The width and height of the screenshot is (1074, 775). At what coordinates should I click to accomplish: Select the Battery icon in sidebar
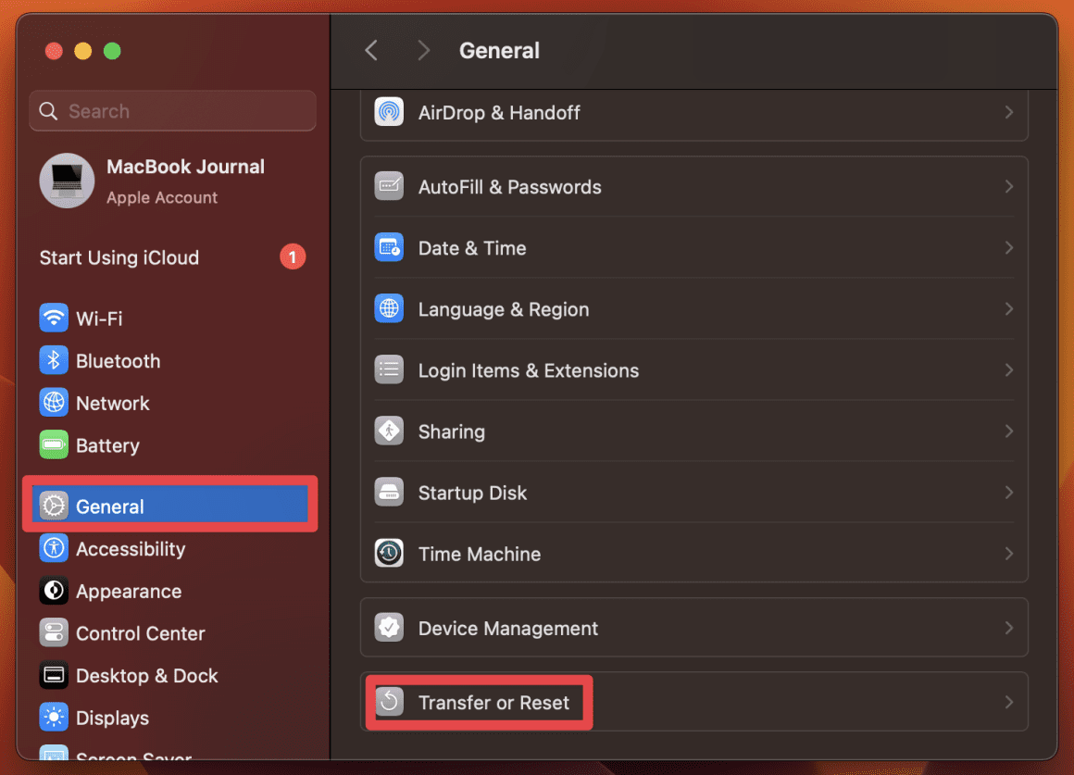[54, 445]
